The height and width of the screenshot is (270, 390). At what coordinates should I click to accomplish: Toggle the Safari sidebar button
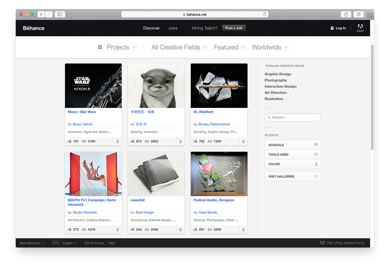pos(60,14)
